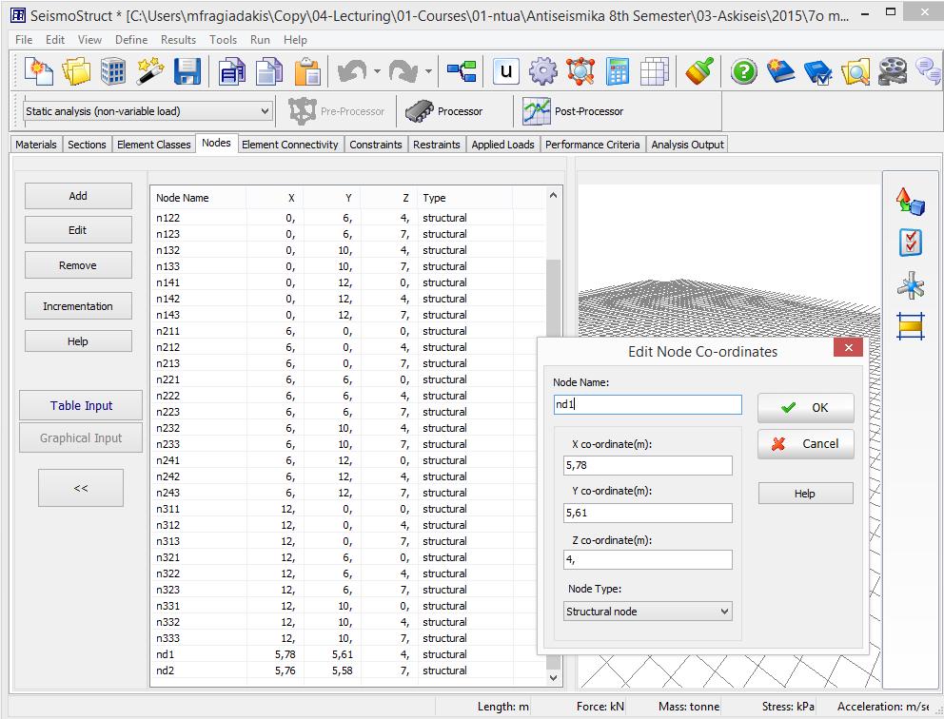Image resolution: width=944 pixels, height=719 pixels.
Task: Click the X co-ordinate input field
Action: [x=648, y=465]
